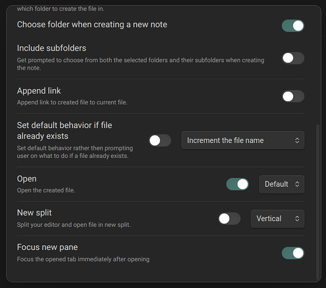Click the New split setting title
The image size is (326, 288).
pos(35,213)
